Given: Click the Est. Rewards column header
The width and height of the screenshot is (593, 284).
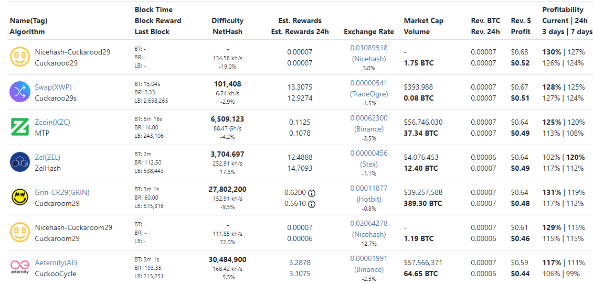Looking at the screenshot, I should [x=300, y=21].
